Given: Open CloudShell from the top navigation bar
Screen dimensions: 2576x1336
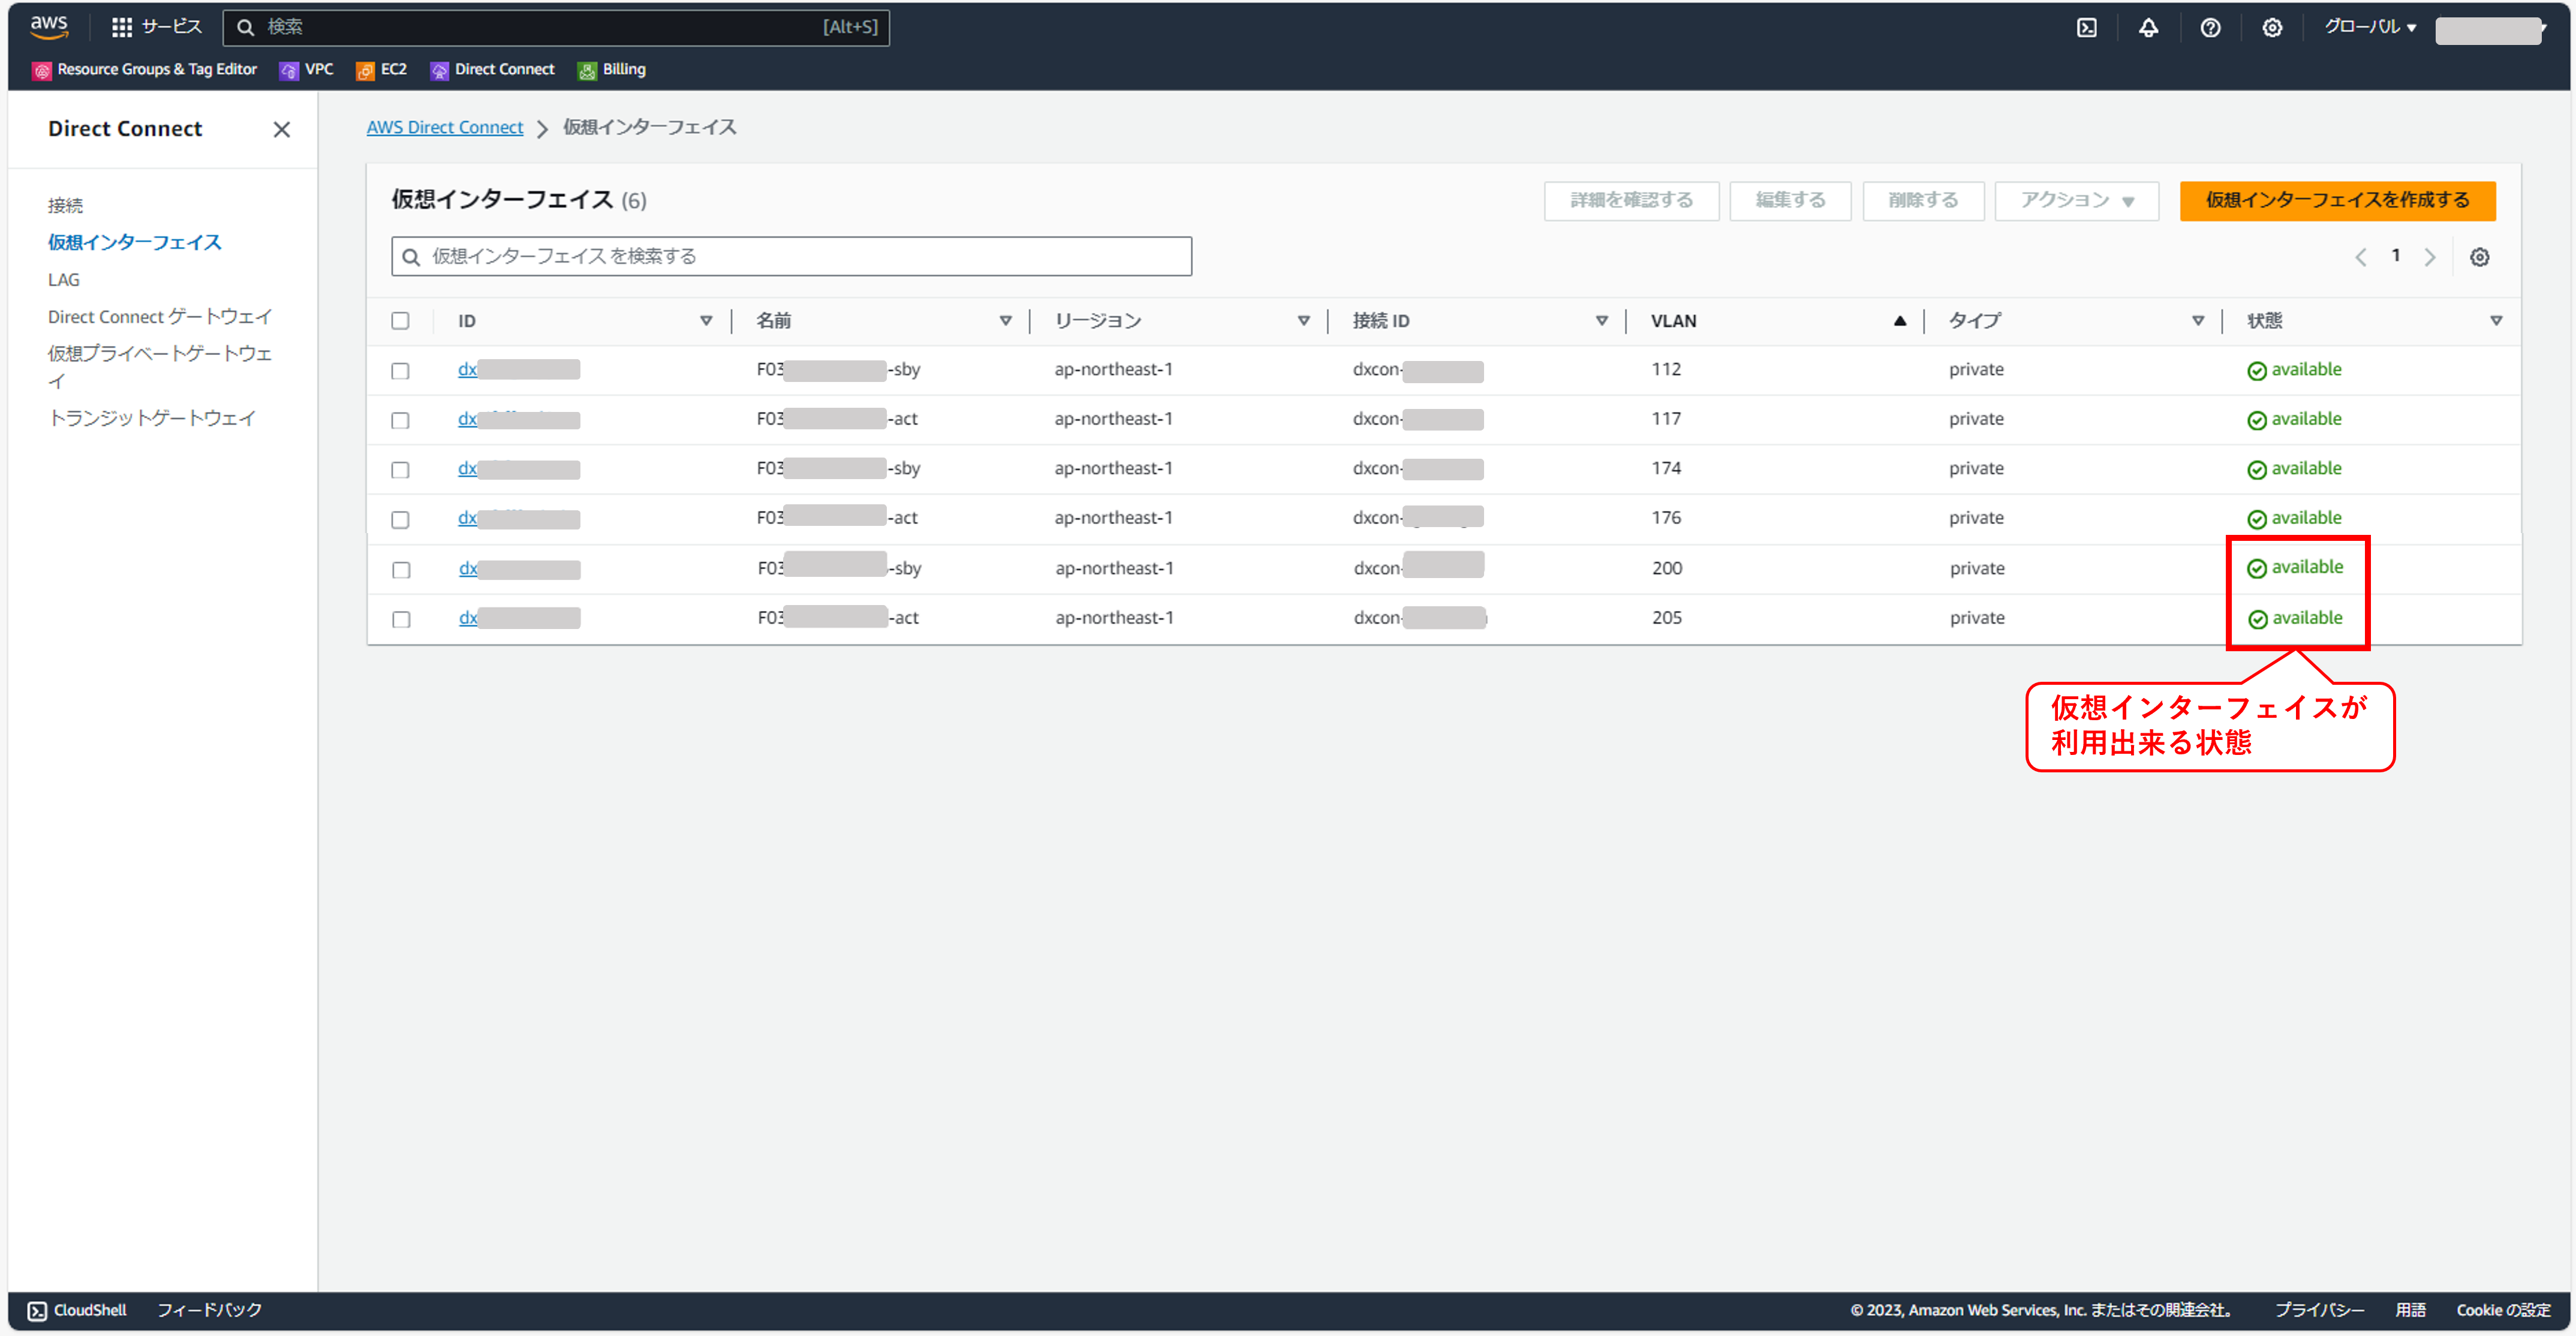Looking at the screenshot, I should 2087,27.
